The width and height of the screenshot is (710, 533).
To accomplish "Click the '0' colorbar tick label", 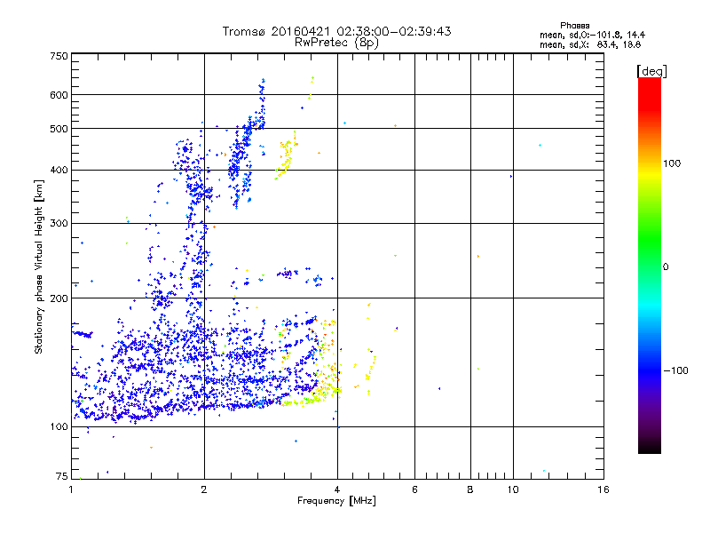I will point(666,267).
